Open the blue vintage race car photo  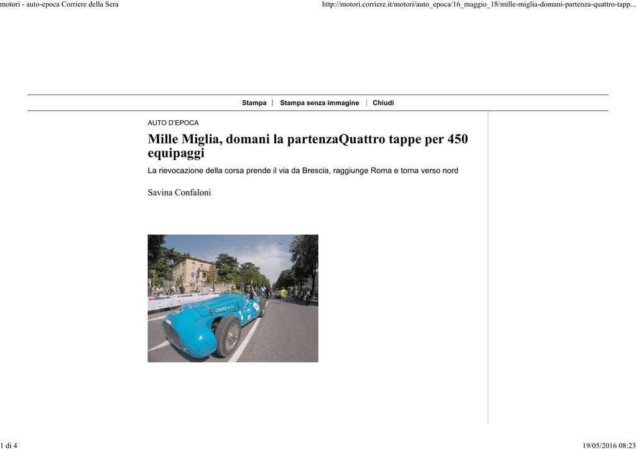[233, 298]
